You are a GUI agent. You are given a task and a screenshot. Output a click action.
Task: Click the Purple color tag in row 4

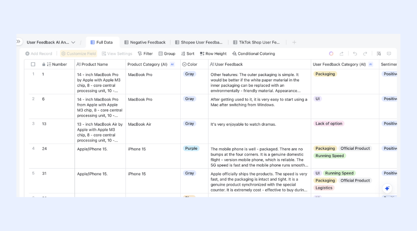point(191,149)
